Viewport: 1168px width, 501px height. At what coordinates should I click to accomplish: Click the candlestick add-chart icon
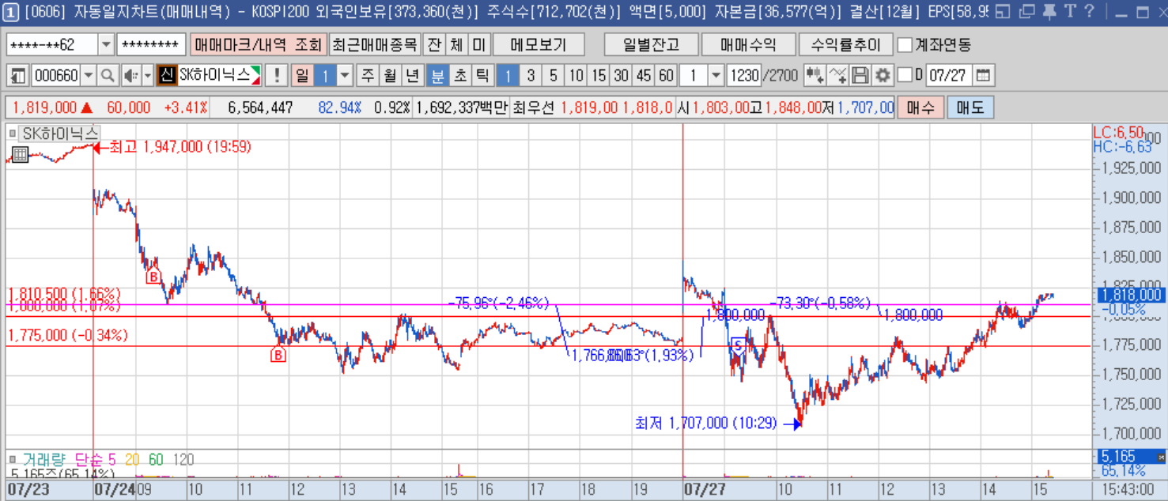pyautogui.click(x=815, y=76)
